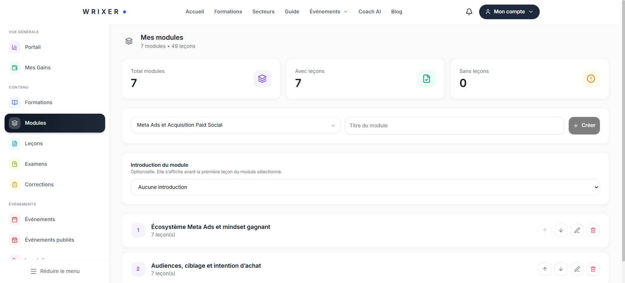Image resolution: width=625 pixels, height=283 pixels.
Task: Move Audiences, ciblage module down
Action: click(x=561, y=269)
